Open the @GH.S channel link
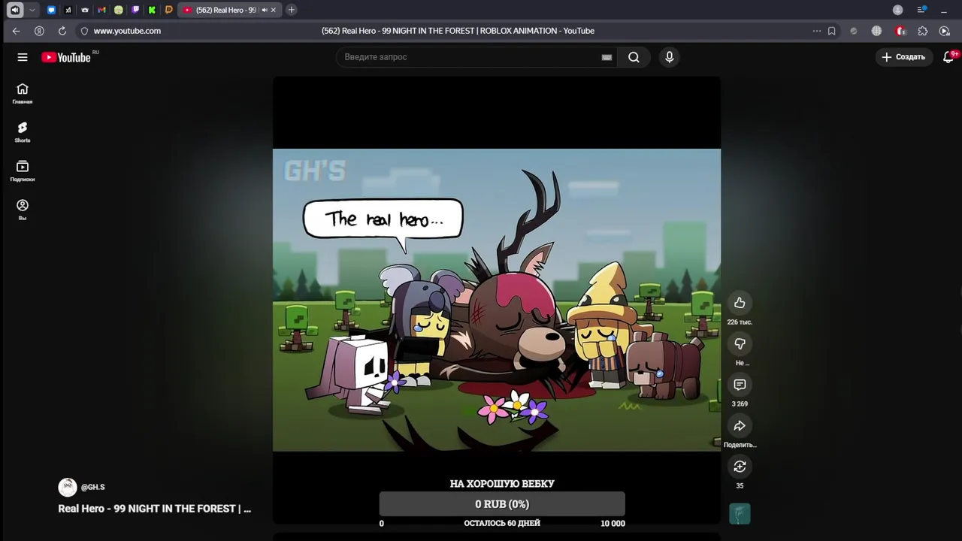Viewport: 962px width, 541px height. (92, 487)
